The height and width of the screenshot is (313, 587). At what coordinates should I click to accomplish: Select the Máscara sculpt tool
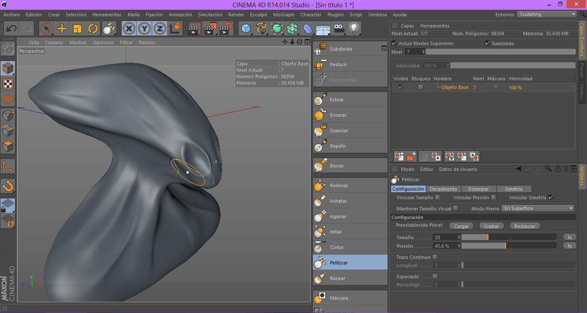click(x=350, y=298)
